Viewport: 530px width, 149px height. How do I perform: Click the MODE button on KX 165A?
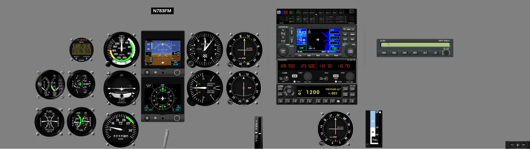coord(336,82)
